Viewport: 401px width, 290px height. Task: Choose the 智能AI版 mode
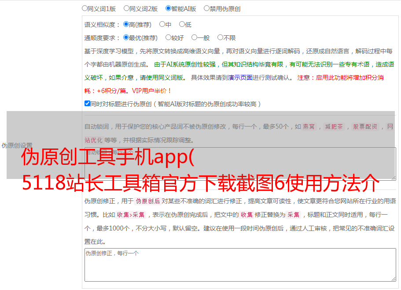(x=169, y=8)
